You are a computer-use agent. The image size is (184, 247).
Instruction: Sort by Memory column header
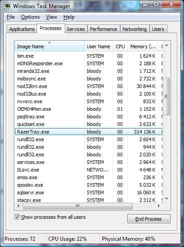click(x=143, y=46)
